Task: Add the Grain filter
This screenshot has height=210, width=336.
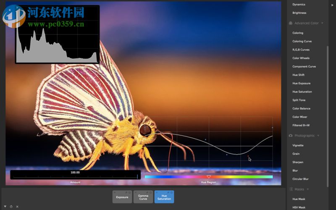Action: click(296, 154)
